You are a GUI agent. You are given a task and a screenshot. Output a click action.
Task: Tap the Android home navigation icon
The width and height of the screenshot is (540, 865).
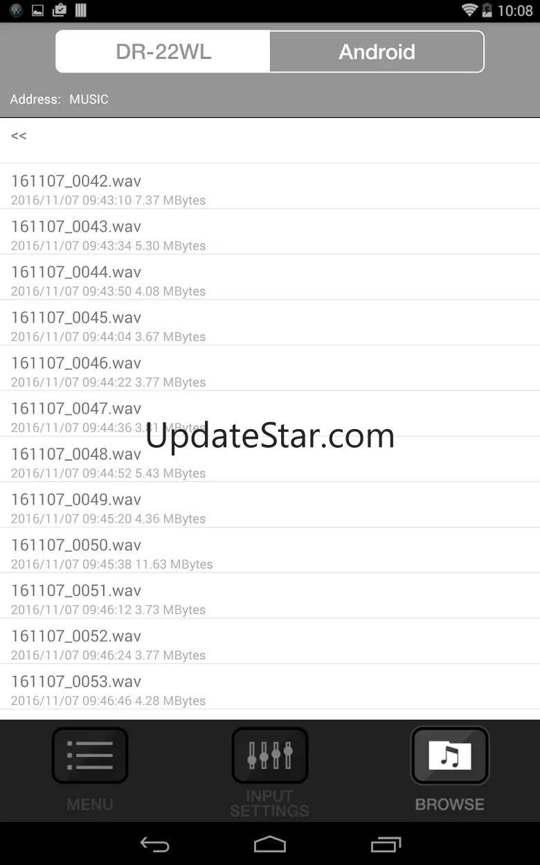tap(270, 844)
